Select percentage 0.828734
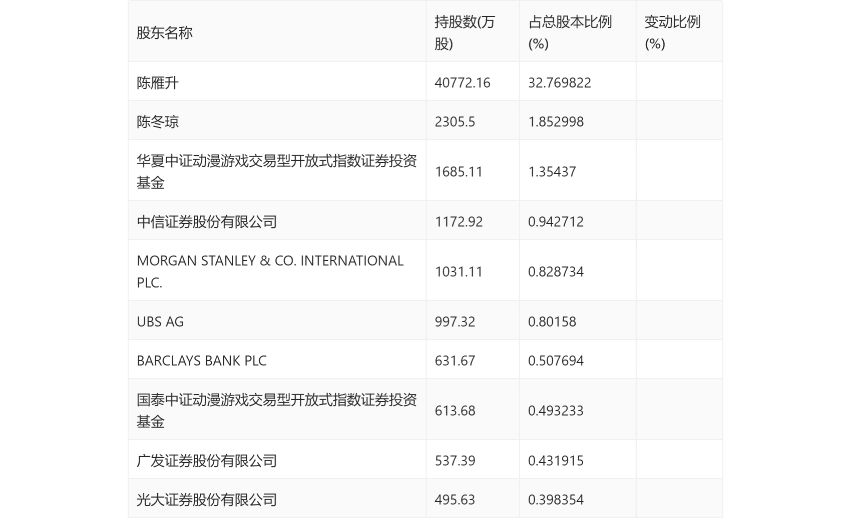851x518 pixels. [556, 271]
